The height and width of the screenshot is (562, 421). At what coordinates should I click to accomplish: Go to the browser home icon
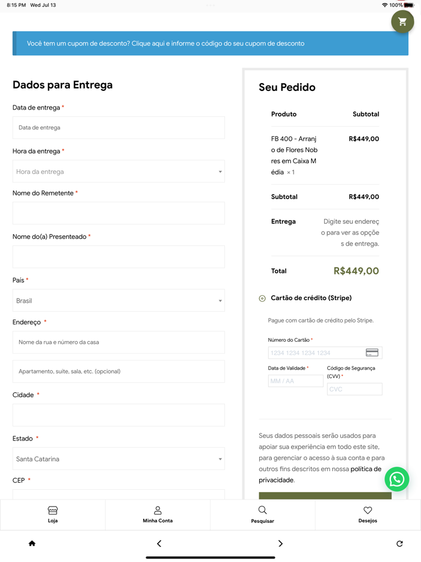32,543
